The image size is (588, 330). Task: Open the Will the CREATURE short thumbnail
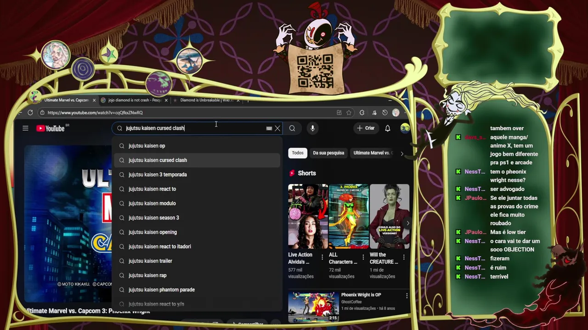[x=390, y=216]
